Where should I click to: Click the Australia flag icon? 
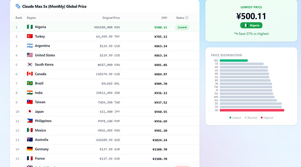click(30, 140)
